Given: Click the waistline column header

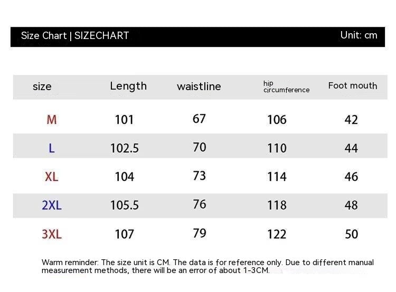Looking at the screenshot, I should (x=199, y=86).
